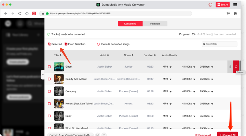Image resolution: width=246 pixels, height=136 pixels.
Task: Delete the Ghost track with trash icon
Action: coord(230,67)
